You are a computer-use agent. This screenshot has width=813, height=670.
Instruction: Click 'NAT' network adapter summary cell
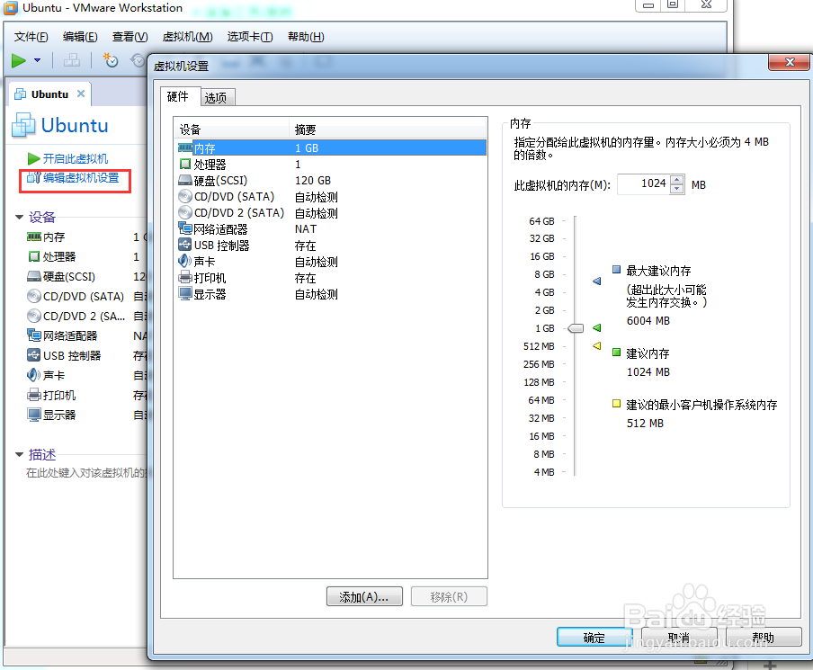pos(306,228)
